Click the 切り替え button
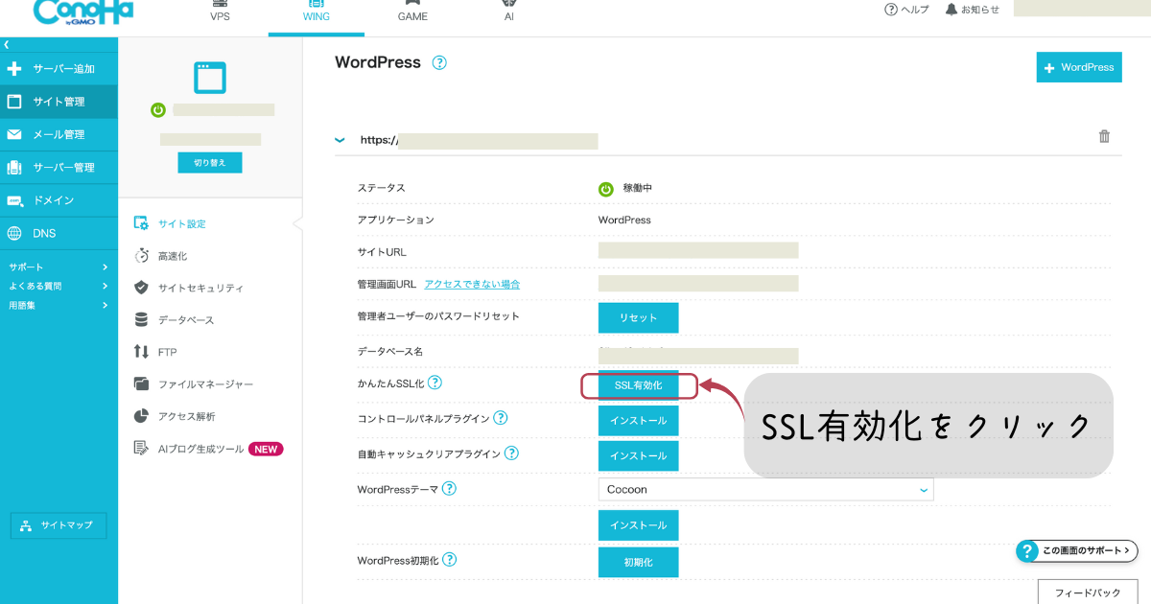The width and height of the screenshot is (1151, 604). (x=210, y=162)
